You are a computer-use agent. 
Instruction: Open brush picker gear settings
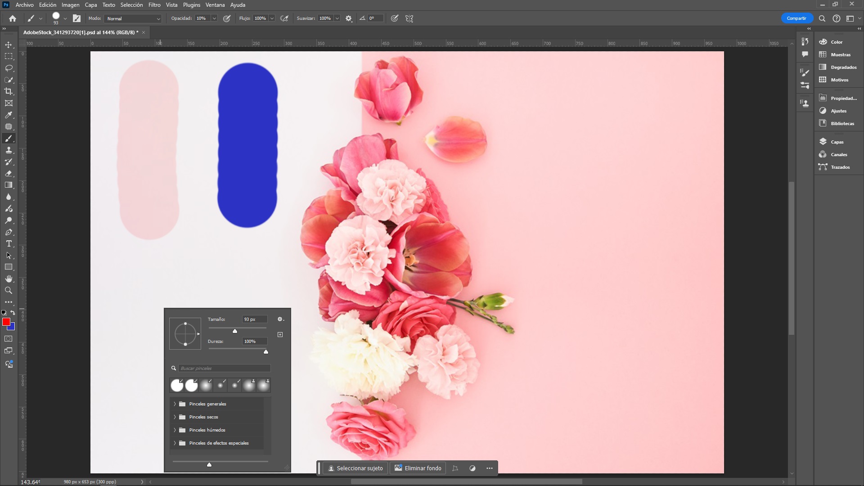pyautogui.click(x=280, y=319)
